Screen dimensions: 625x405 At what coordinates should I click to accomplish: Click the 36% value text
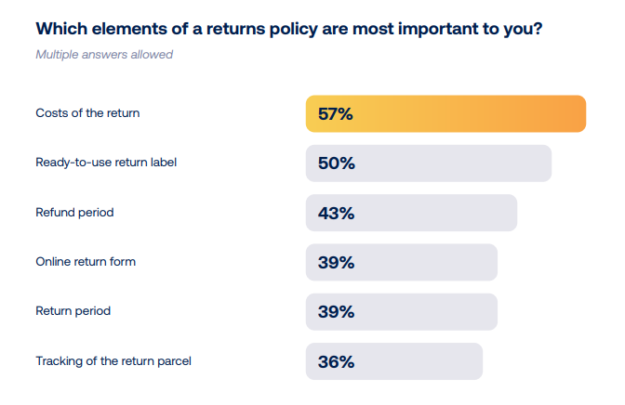(336, 361)
